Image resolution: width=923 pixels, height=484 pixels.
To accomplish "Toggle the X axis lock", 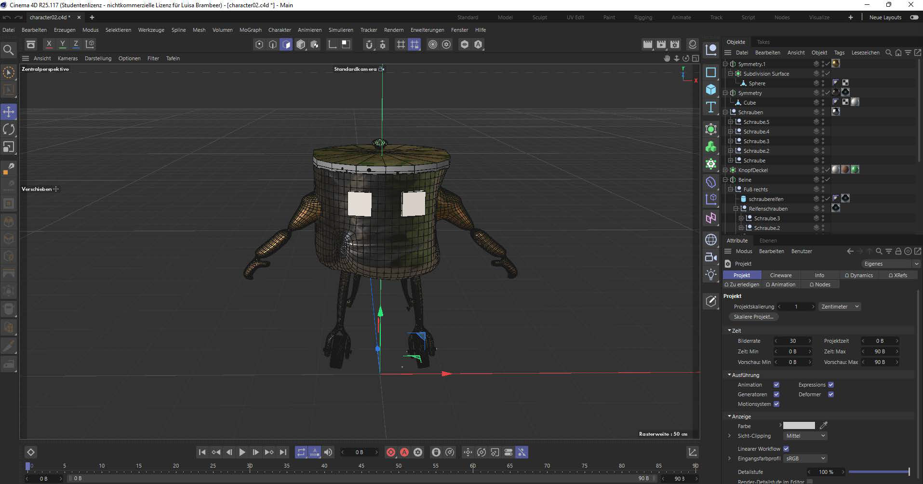I will click(x=49, y=44).
